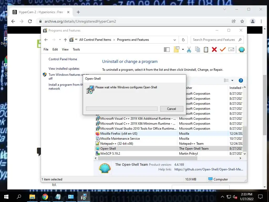Click the program list scroll down arrow
This screenshot has width=269, height=202.
tap(245, 154)
